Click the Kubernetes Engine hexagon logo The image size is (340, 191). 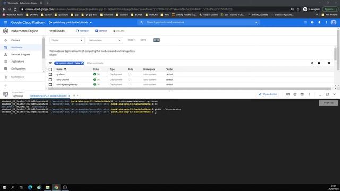click(6, 31)
